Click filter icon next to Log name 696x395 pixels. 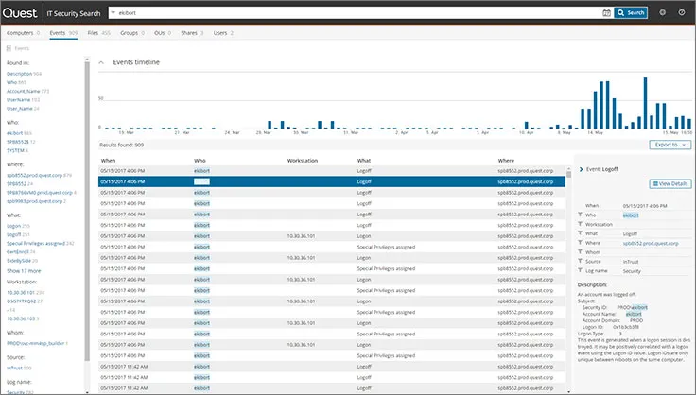coord(580,270)
